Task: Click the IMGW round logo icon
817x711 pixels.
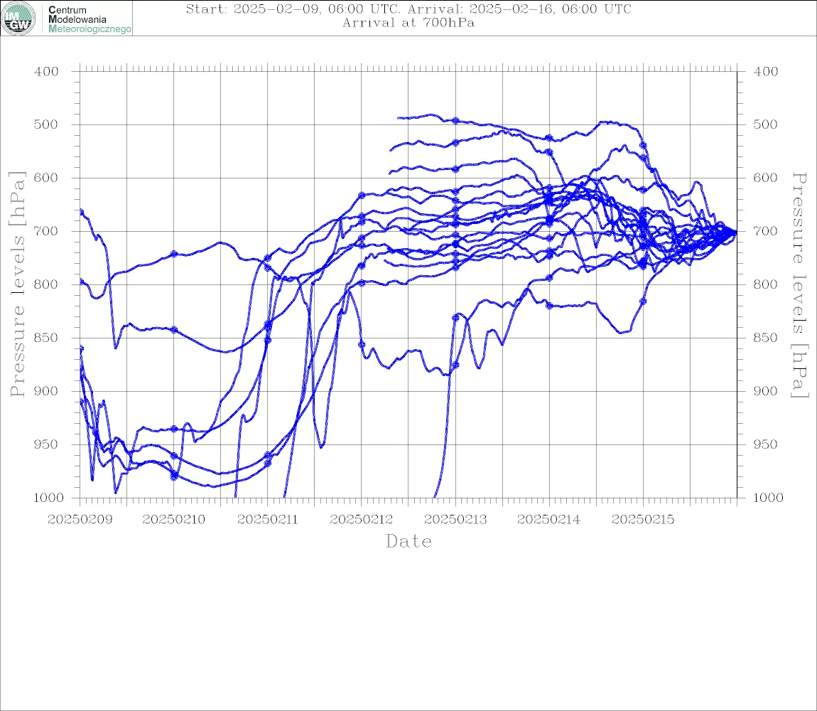Action: coord(18,18)
